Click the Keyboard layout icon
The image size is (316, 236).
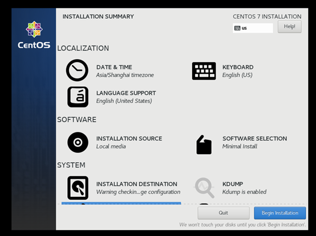tap(204, 71)
